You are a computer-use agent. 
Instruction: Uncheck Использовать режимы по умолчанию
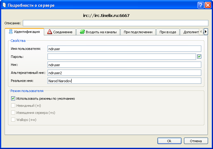[13, 99]
